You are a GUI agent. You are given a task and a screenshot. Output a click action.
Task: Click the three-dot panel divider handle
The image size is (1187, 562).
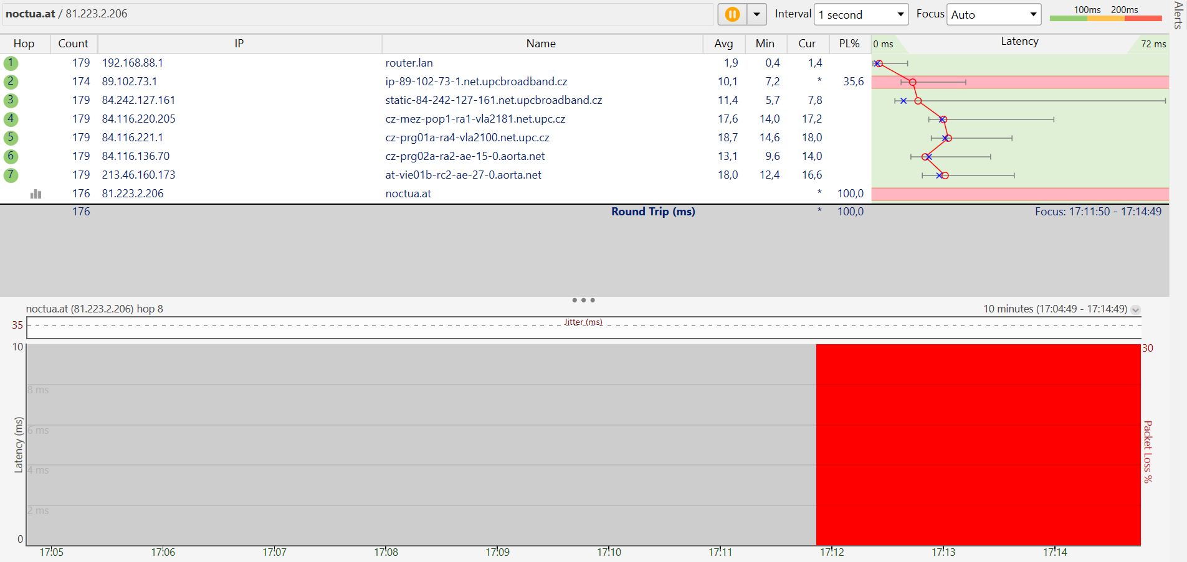point(583,300)
